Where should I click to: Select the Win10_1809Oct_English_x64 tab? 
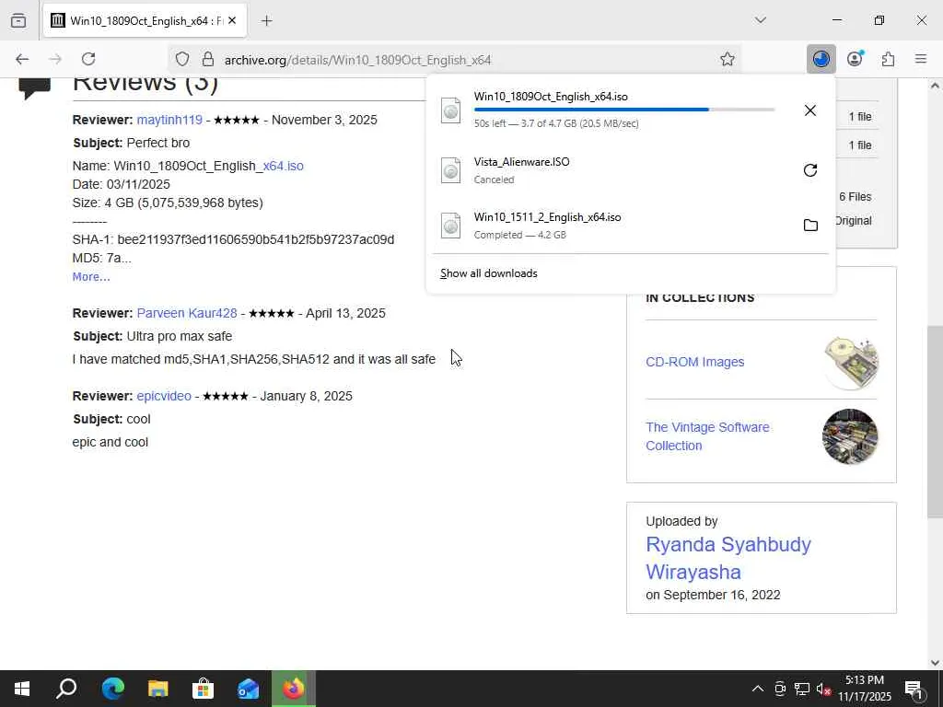(x=145, y=21)
